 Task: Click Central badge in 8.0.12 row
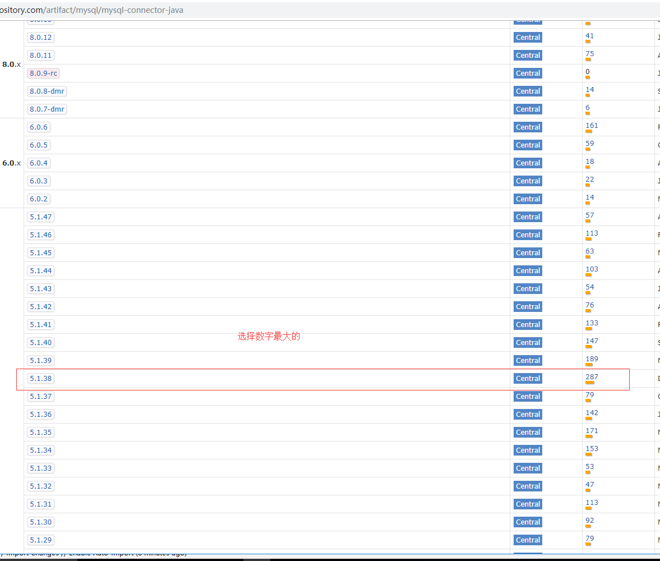(x=528, y=38)
